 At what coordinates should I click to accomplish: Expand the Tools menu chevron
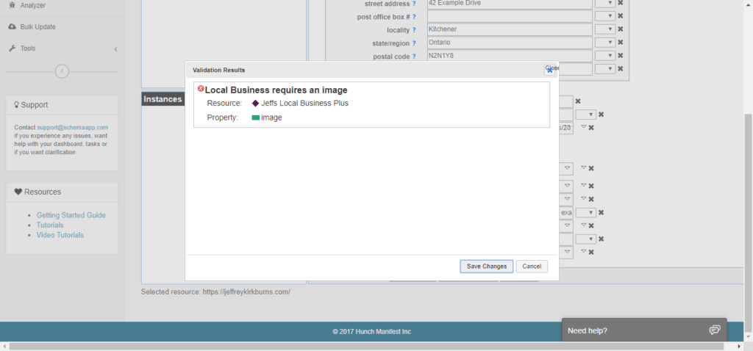pyautogui.click(x=115, y=49)
